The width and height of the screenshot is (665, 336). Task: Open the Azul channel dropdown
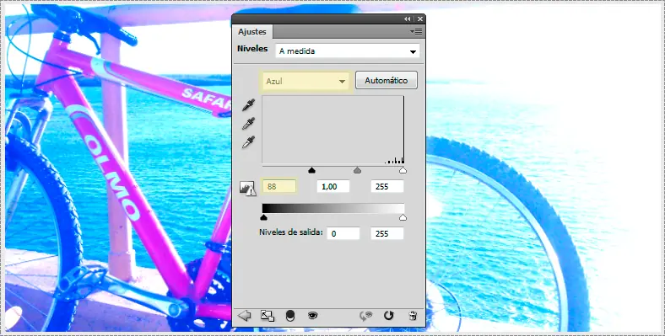(x=305, y=81)
